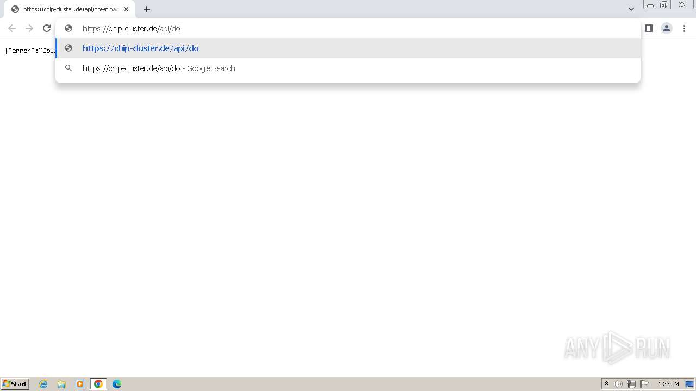This screenshot has width=696, height=391.
Task: Choose the Google Search suggestion row
Action: click(348, 68)
